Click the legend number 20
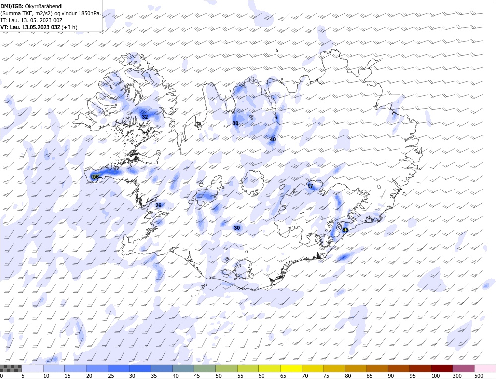Image resolution: width=496 pixels, height=379 pixels. coord(89,376)
